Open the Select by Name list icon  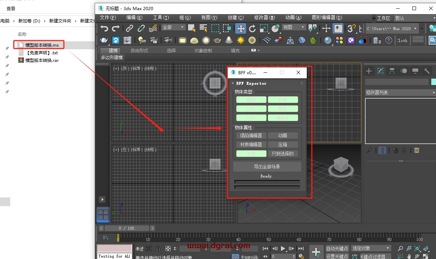(x=203, y=28)
